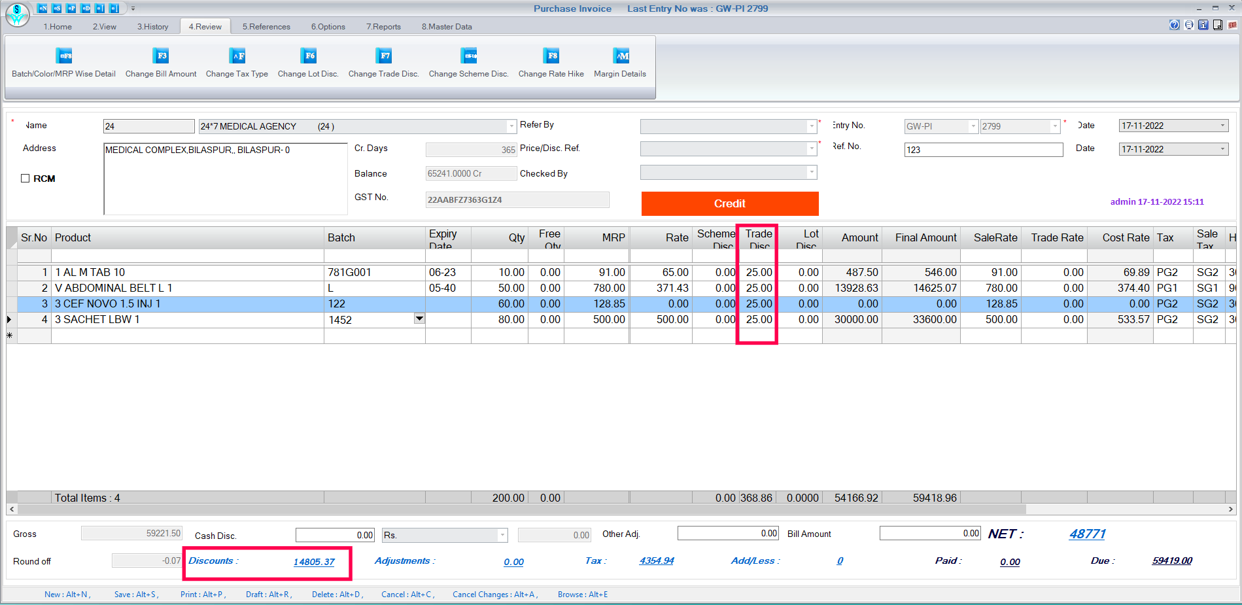Click the N quick access icon
This screenshot has height=605, width=1242.
(43, 9)
